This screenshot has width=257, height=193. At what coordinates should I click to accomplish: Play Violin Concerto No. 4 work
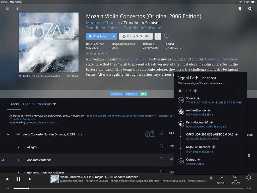click(8, 134)
